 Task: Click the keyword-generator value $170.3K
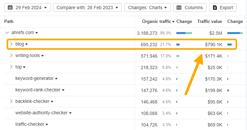click(214, 79)
